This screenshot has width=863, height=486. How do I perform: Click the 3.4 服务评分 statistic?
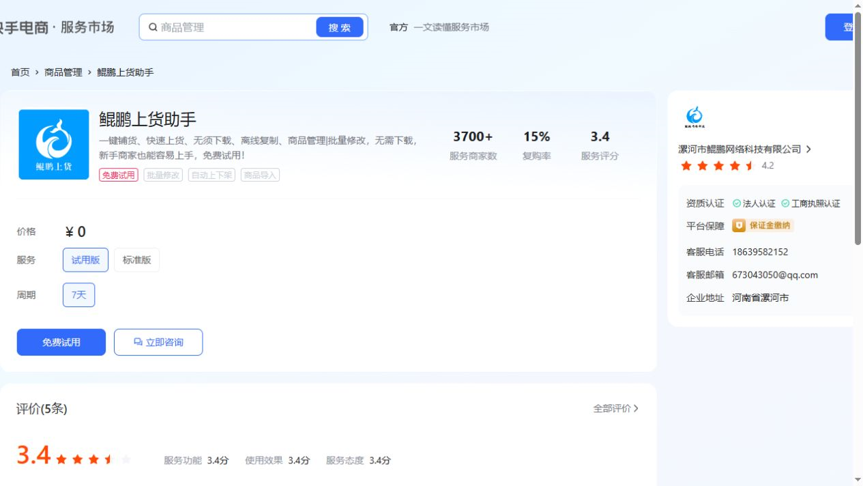tap(600, 145)
